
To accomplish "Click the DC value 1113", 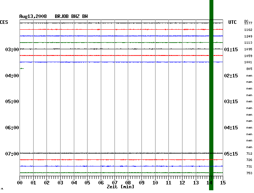I will pos(248,43).
